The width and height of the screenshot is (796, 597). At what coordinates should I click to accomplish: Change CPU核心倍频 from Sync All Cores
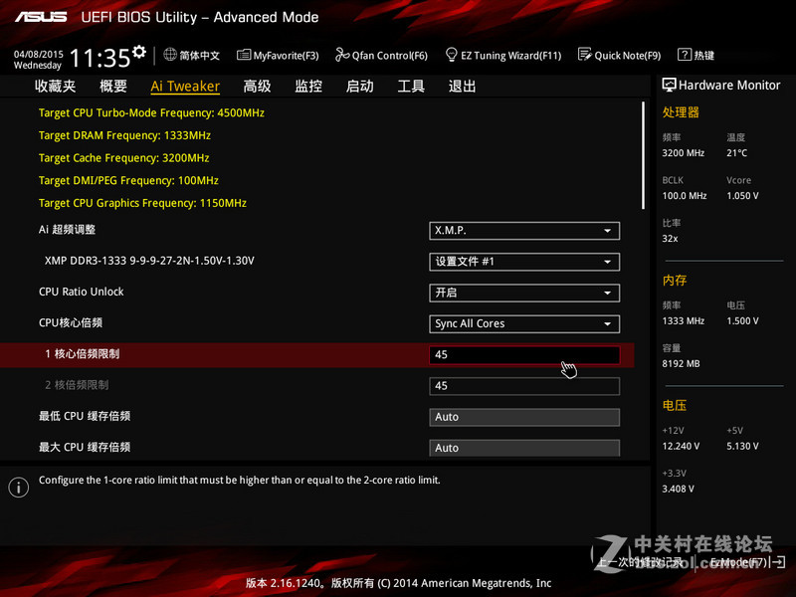coord(524,323)
